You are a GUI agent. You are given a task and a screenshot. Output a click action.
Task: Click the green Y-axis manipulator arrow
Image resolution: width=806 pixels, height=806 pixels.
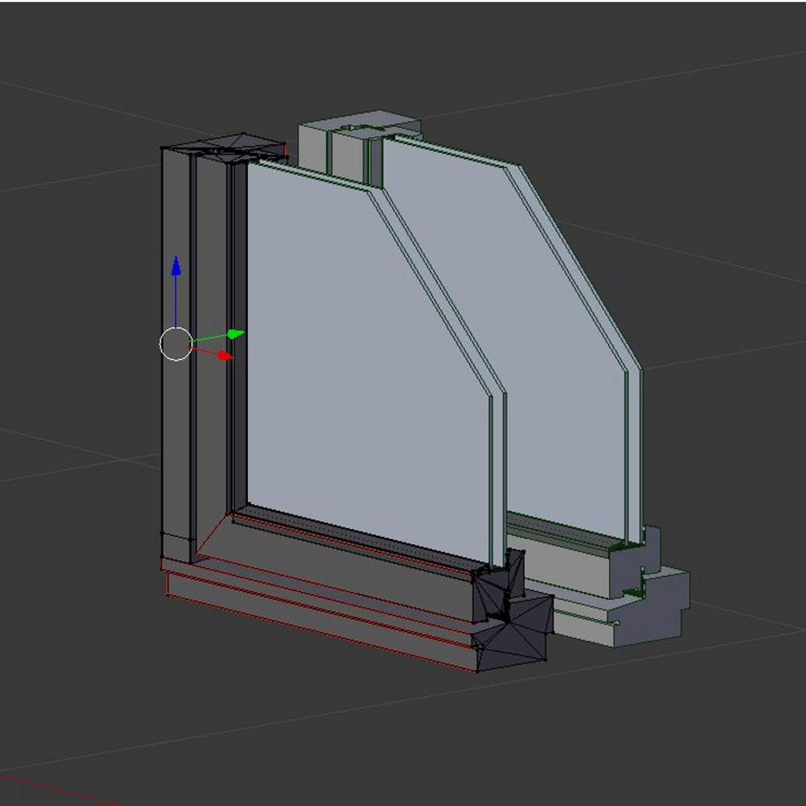[235, 334]
